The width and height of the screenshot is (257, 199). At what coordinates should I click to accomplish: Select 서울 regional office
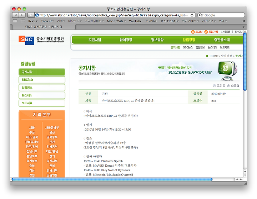click(x=32, y=127)
